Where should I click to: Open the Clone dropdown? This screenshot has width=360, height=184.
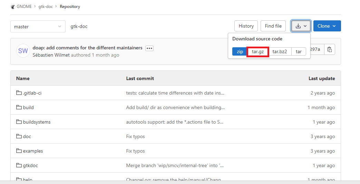pos(327,26)
